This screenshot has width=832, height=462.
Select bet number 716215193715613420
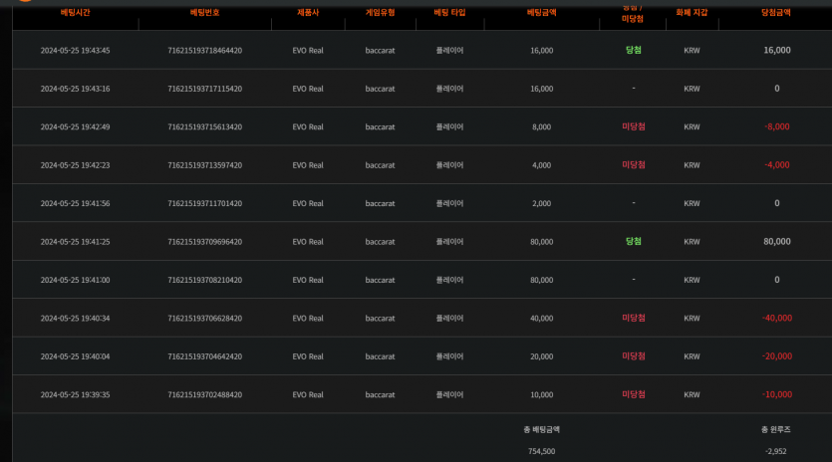pos(205,126)
